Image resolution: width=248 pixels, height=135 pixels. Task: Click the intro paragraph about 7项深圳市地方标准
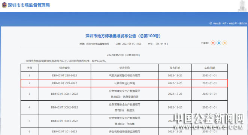(66, 61)
